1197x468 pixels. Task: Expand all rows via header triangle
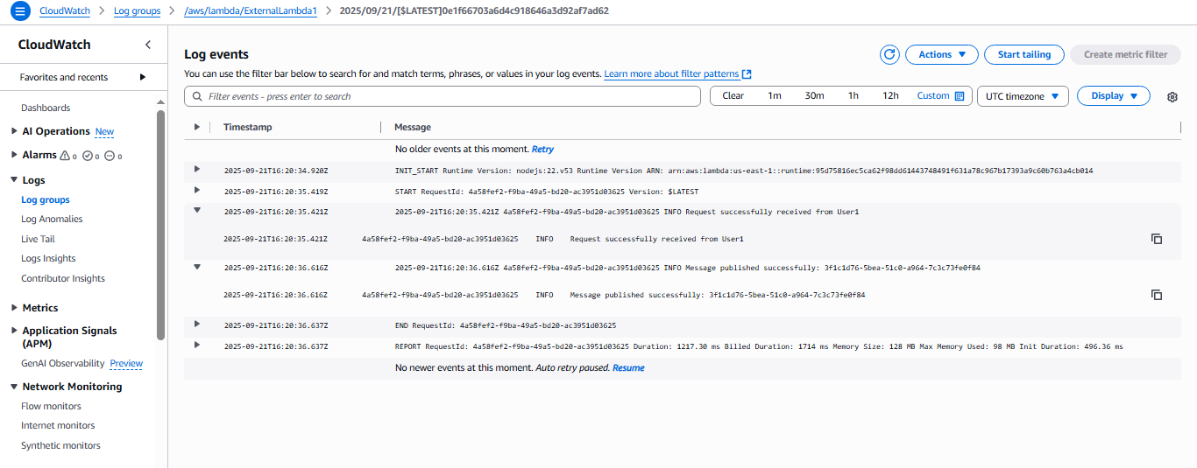(x=196, y=127)
